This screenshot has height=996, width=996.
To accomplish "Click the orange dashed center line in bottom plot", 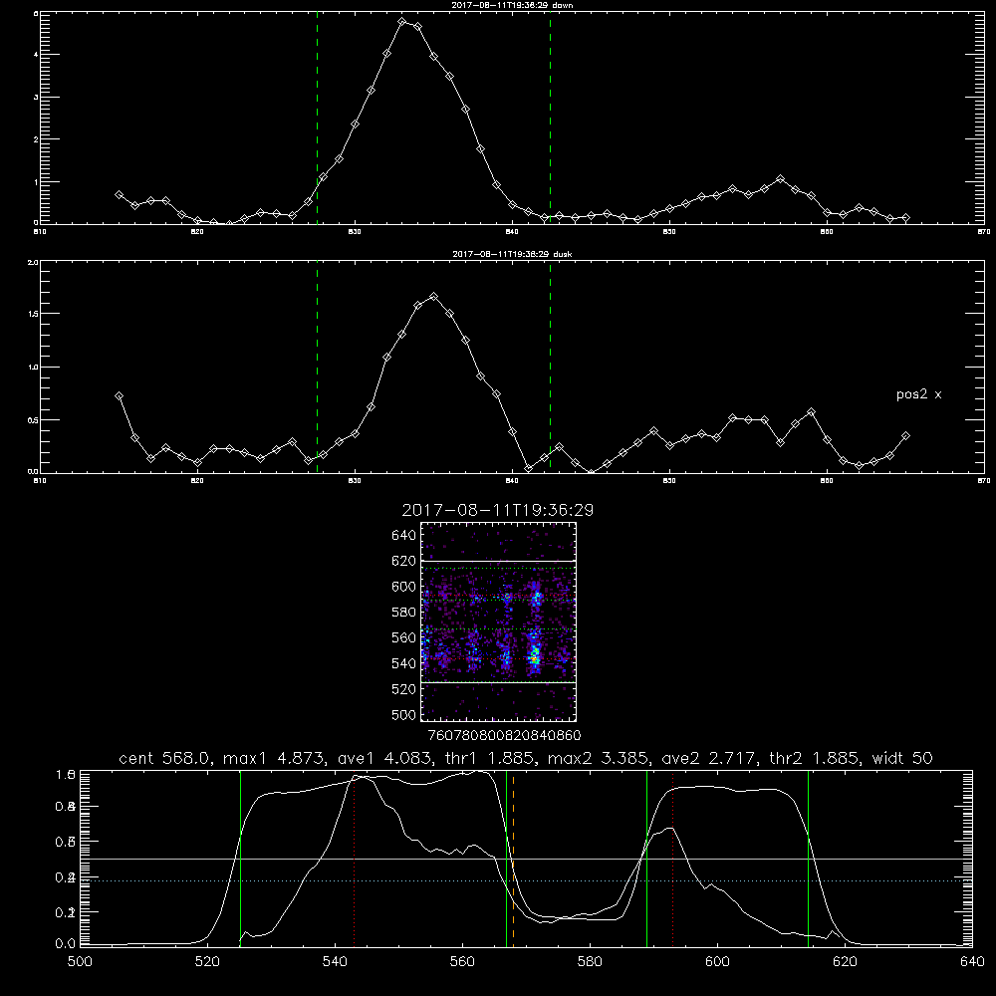I will (x=513, y=859).
